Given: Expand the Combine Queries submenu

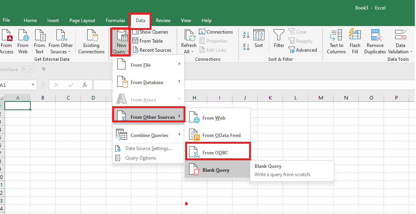Looking at the screenshot, I should (x=148, y=135).
